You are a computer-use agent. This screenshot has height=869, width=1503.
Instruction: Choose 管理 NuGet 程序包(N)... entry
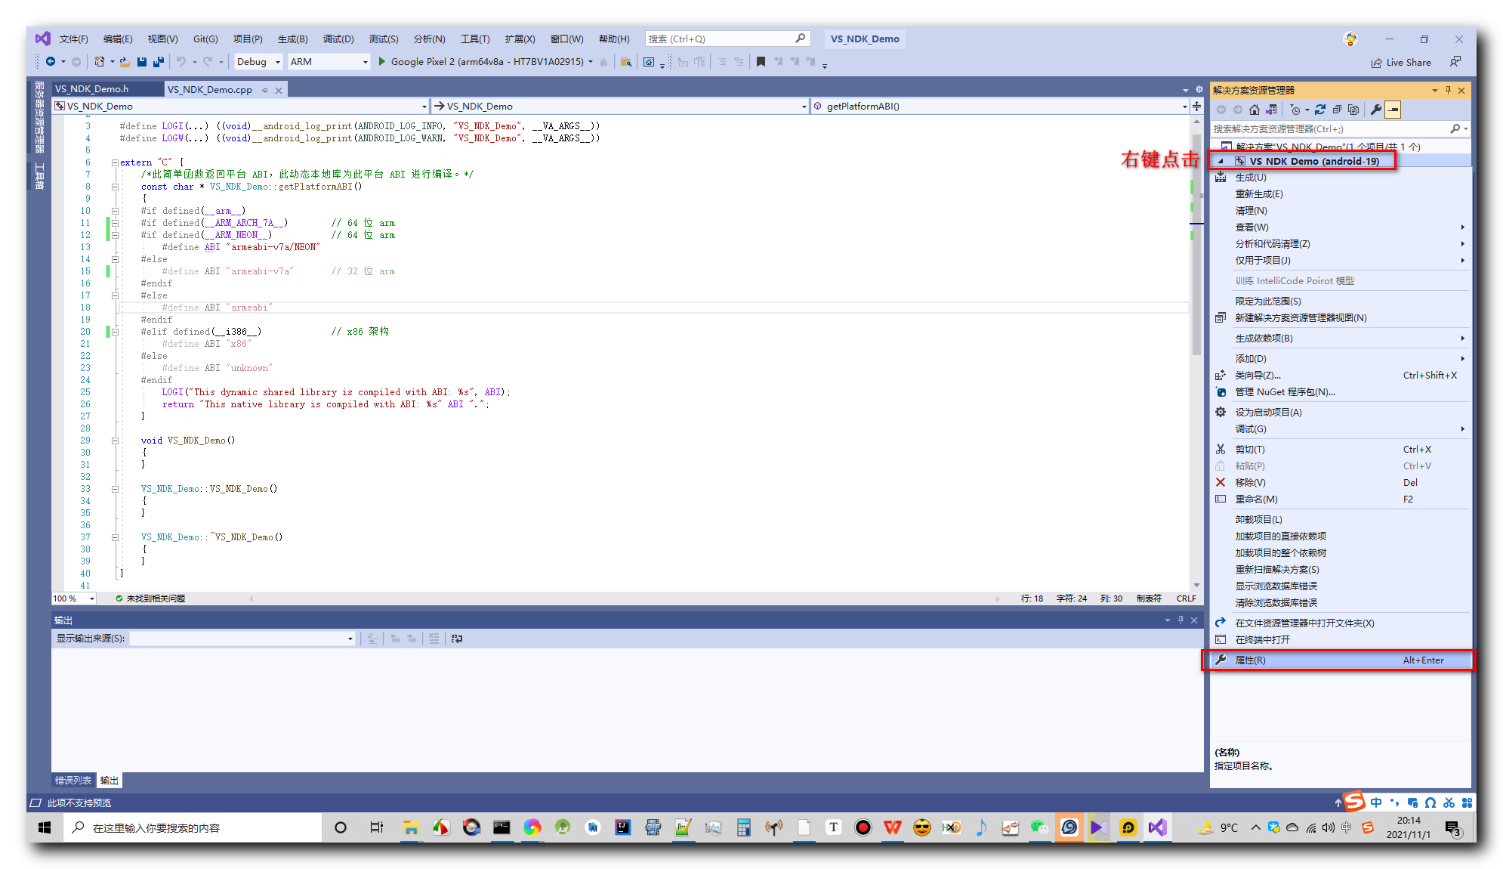click(1341, 392)
